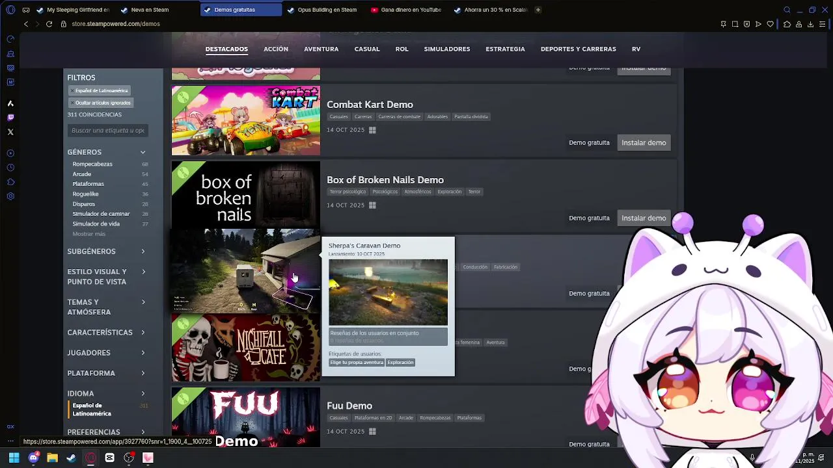Reload the current page
Viewport: 833px width, 468px height.
[x=49, y=24]
